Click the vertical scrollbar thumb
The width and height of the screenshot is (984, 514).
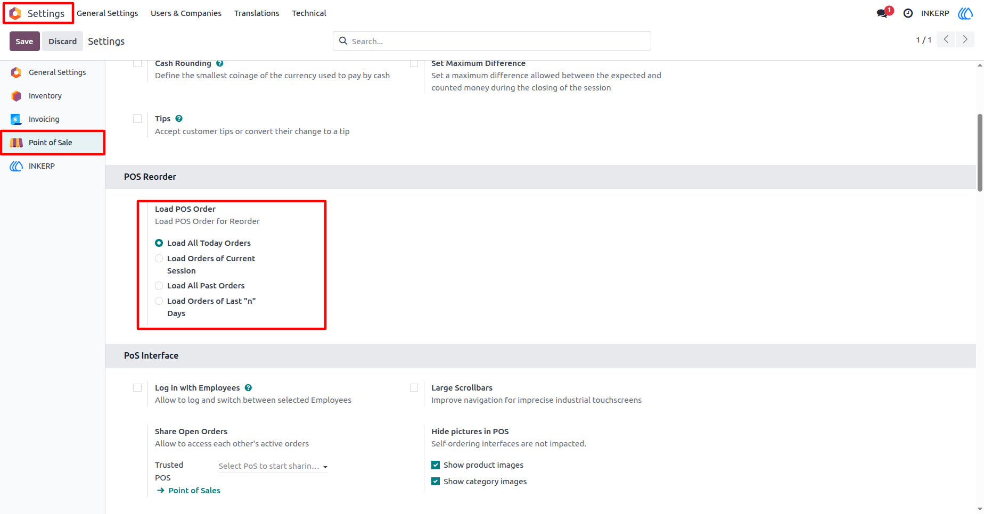tap(980, 152)
